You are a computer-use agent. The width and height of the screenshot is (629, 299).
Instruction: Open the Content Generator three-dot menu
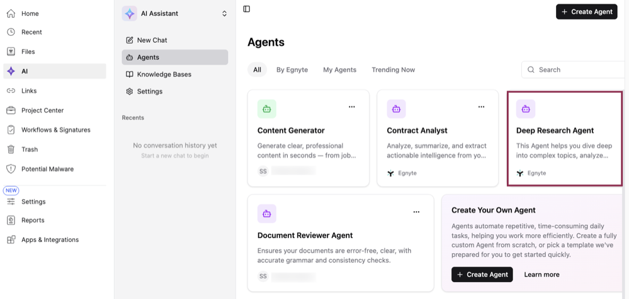coord(352,107)
